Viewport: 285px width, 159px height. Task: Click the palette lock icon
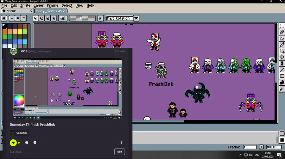pyautogui.click(x=4, y=18)
